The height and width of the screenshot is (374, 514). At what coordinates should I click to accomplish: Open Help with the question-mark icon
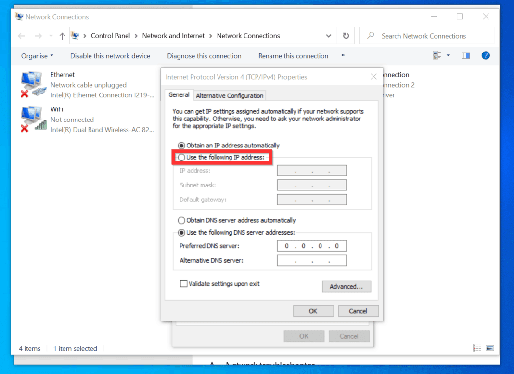(x=486, y=55)
